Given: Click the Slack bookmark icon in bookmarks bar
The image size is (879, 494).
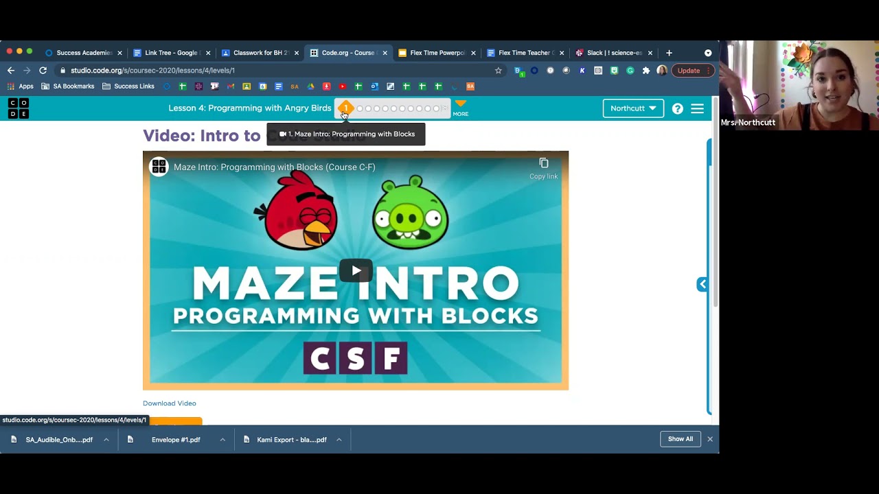Looking at the screenshot, I should point(198,86).
